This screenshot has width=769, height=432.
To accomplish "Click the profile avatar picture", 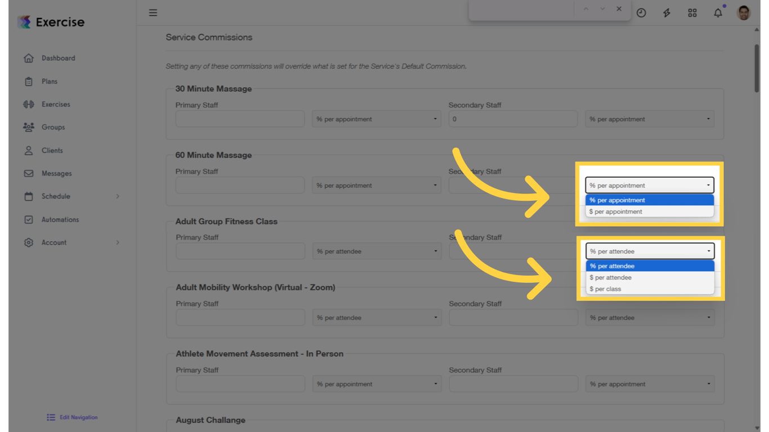I will click(743, 12).
